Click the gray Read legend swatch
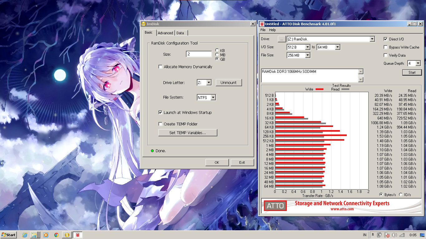The image size is (426, 239). click(x=345, y=89)
